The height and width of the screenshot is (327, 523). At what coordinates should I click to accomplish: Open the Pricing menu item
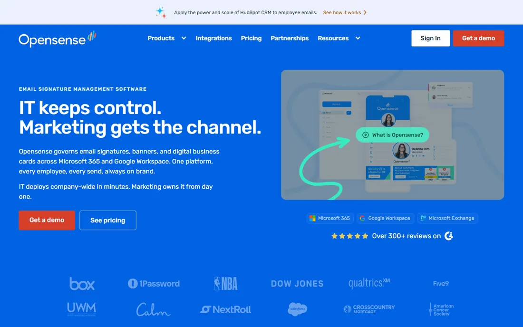point(251,38)
